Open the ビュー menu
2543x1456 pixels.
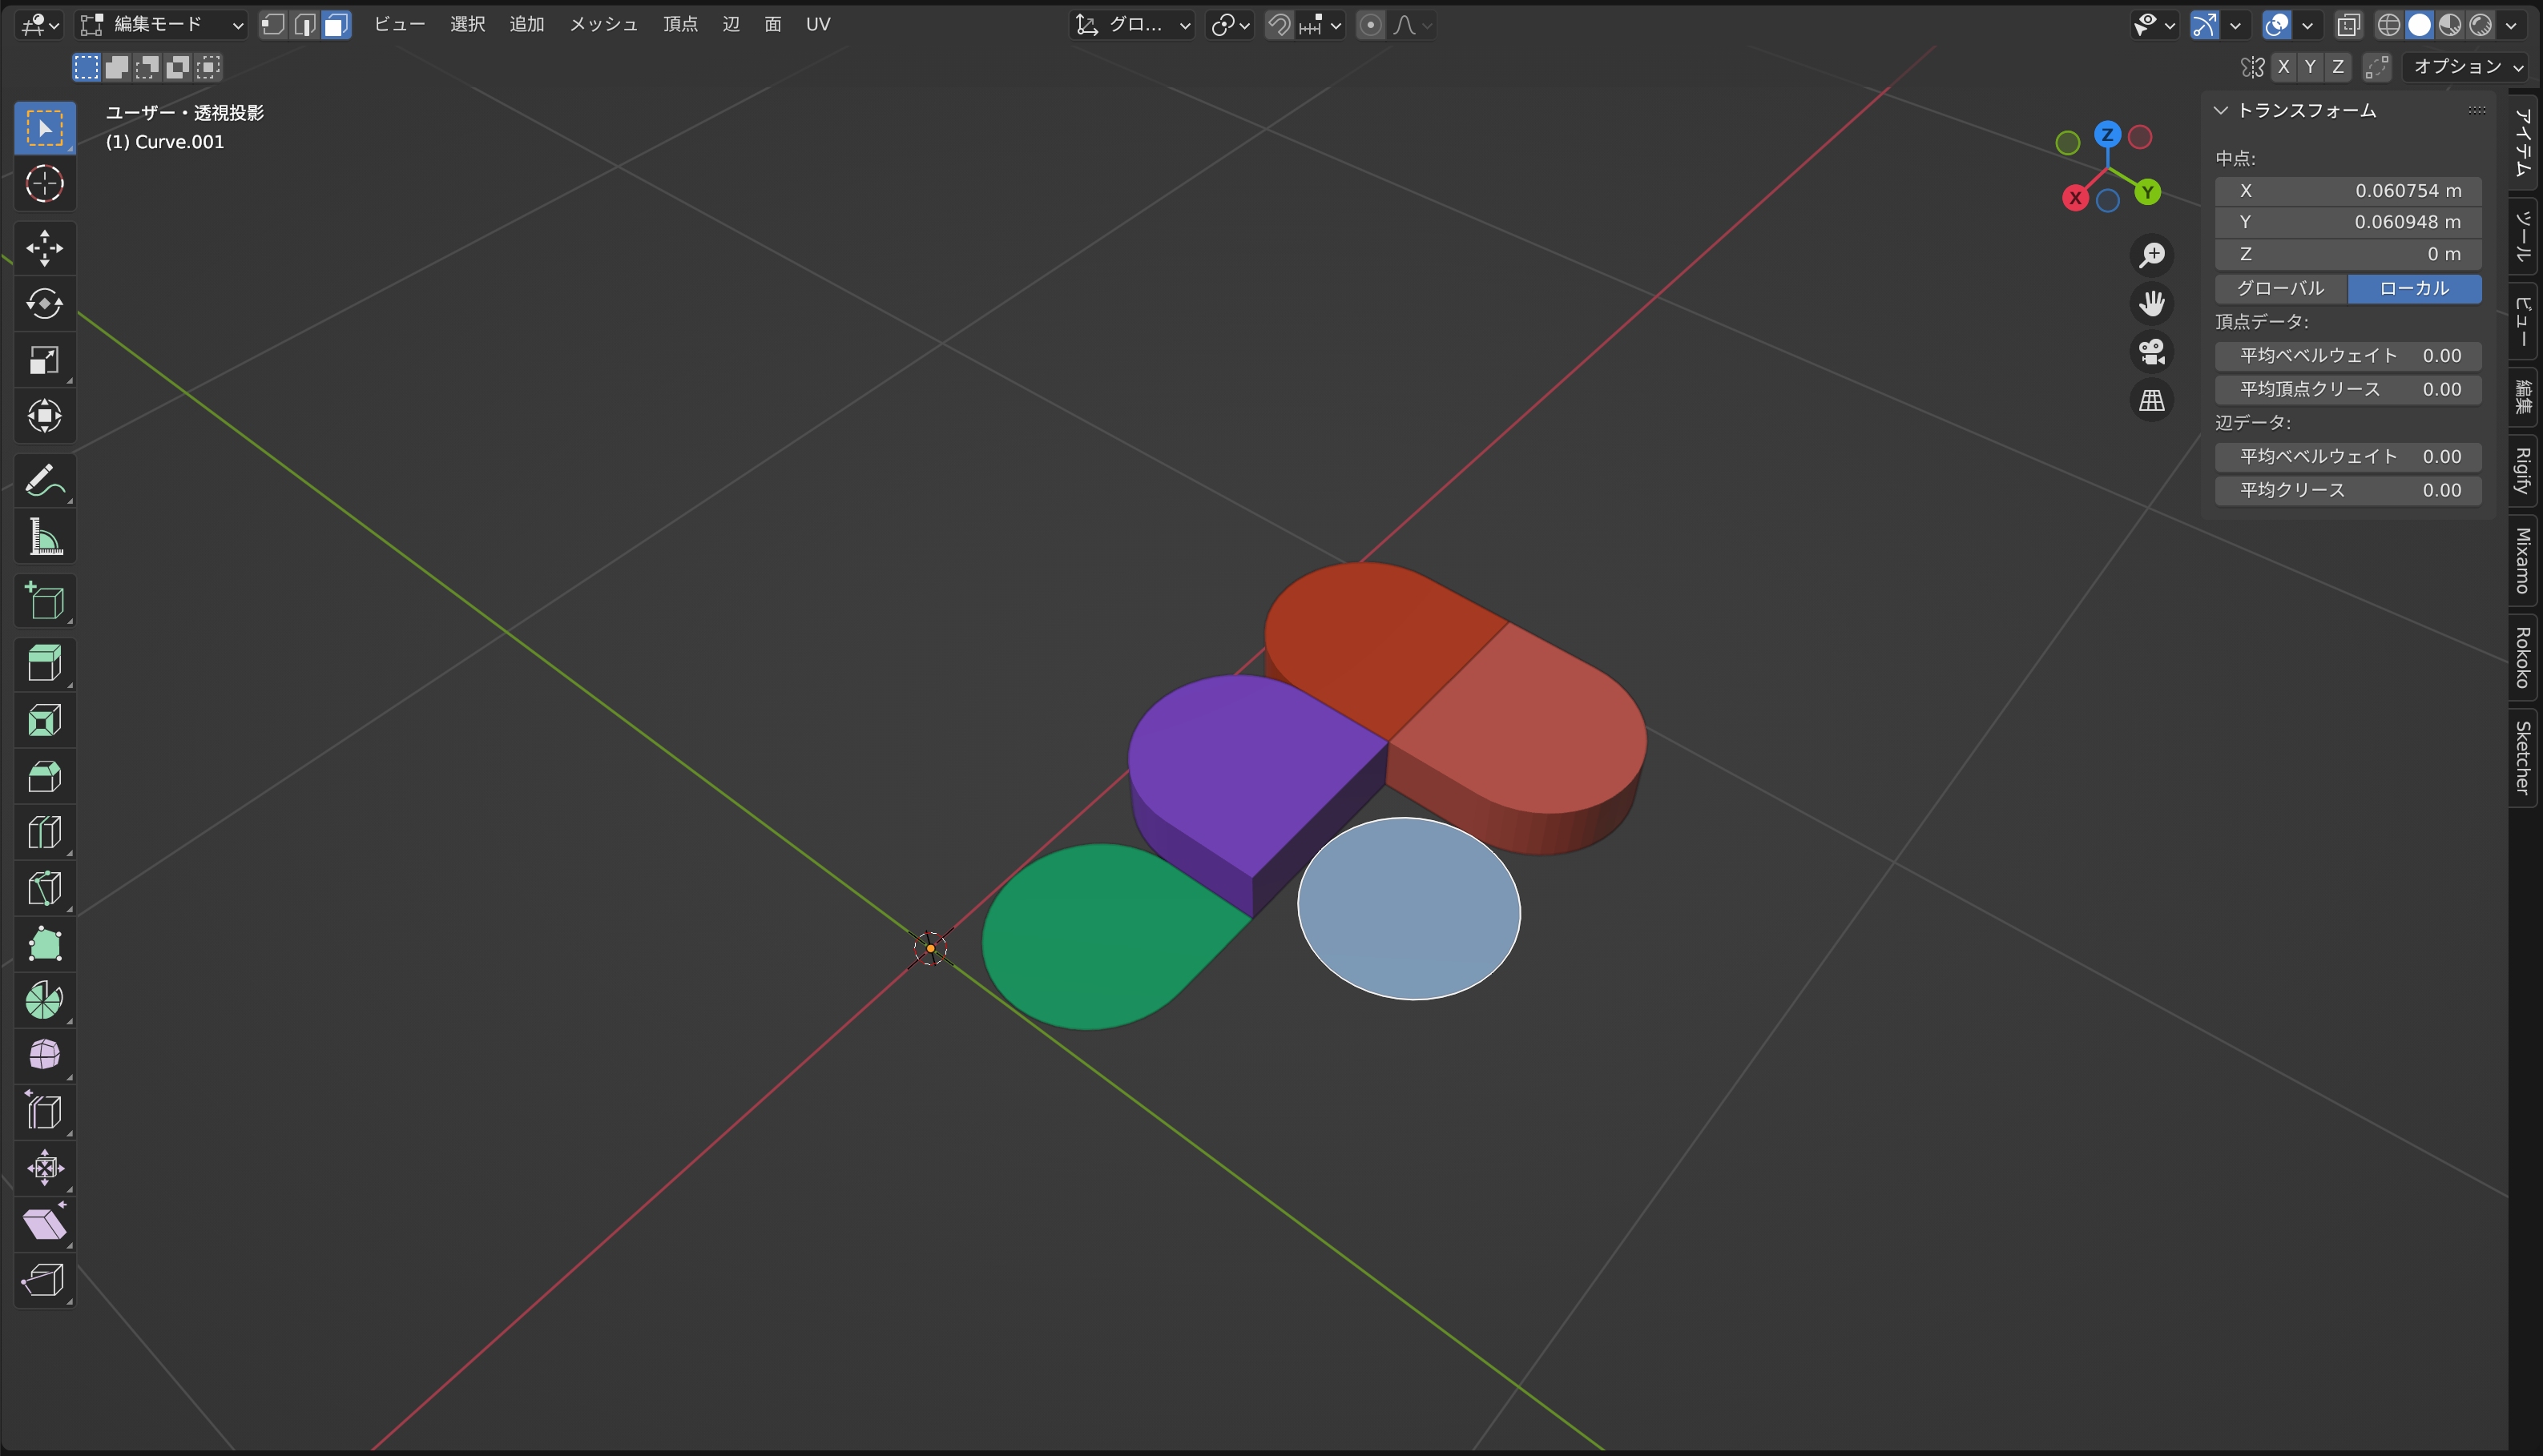coord(399,24)
